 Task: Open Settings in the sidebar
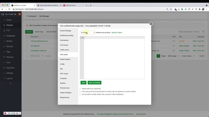9,73
